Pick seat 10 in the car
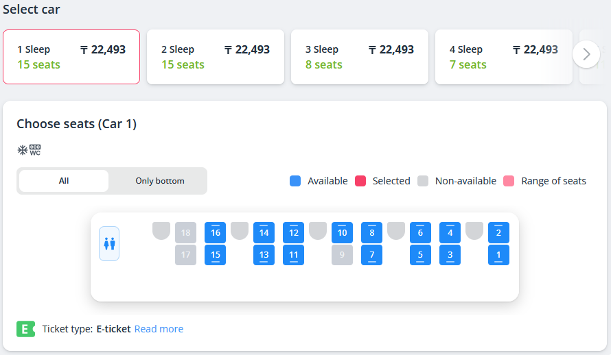This screenshot has width=611, height=355. click(x=342, y=233)
